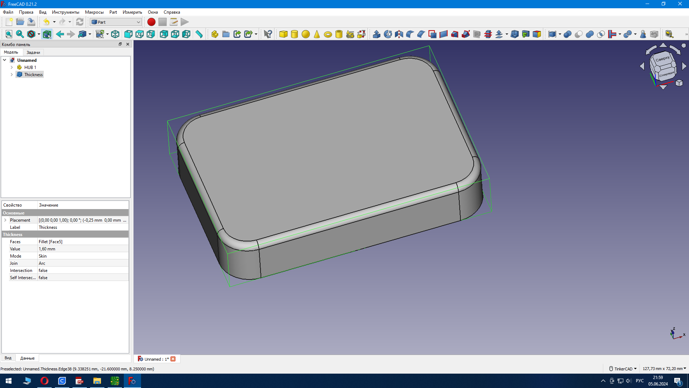This screenshot has width=689, height=388.
Task: Open the Измерить menu
Action: coord(132,12)
